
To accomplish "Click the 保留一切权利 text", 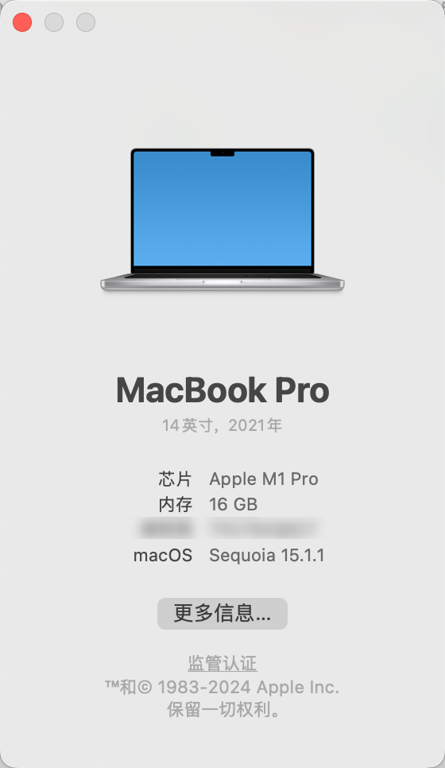I will click(223, 710).
